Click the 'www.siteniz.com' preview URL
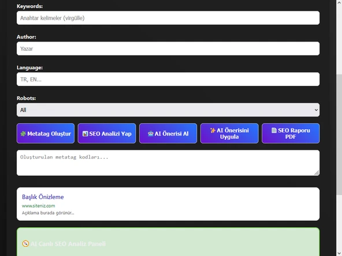Viewport: 342px width, 256px height. coord(38,206)
